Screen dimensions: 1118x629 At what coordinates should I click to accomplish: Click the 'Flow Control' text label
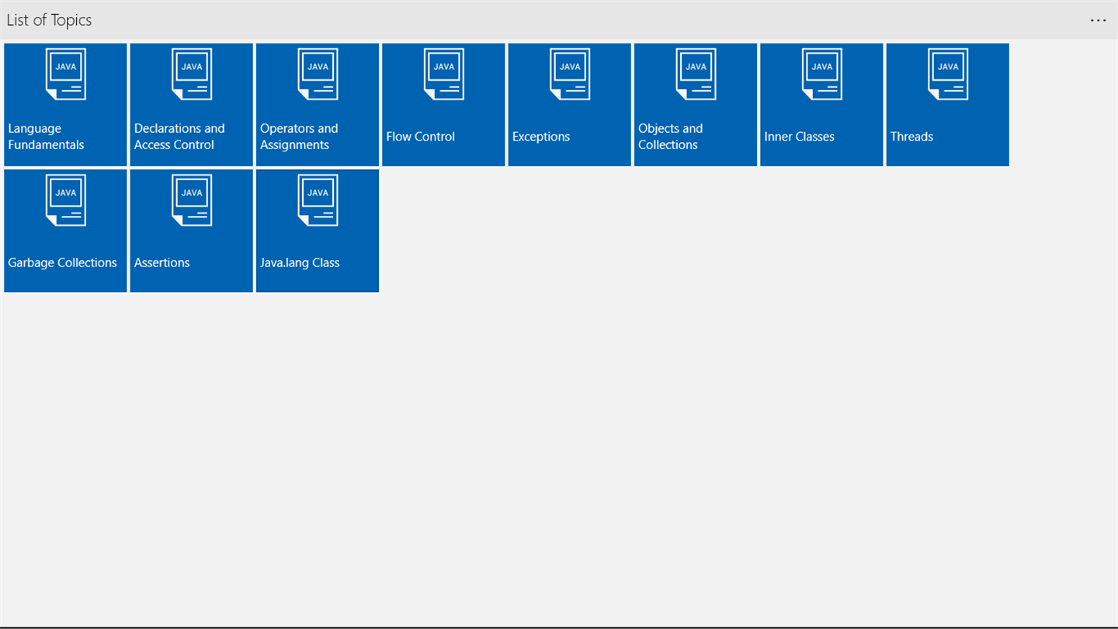click(x=420, y=137)
